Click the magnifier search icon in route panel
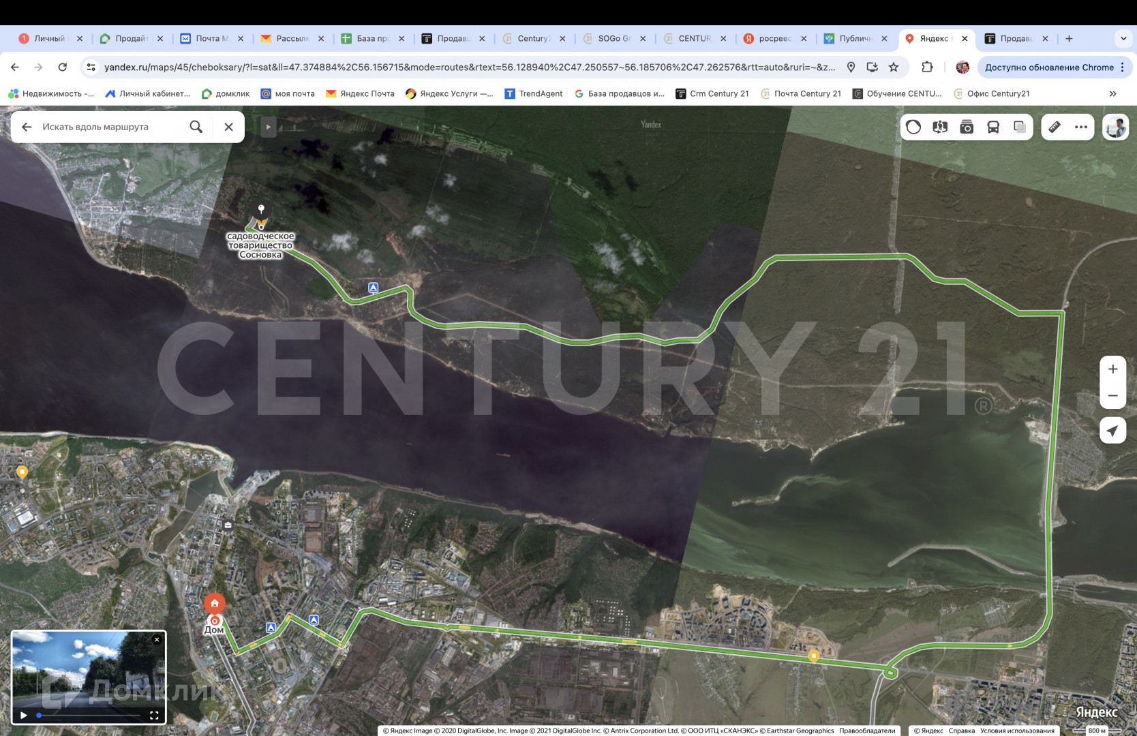The width and height of the screenshot is (1137, 736). 196,127
